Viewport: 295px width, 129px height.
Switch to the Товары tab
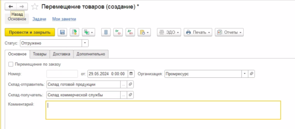[x=40, y=54]
